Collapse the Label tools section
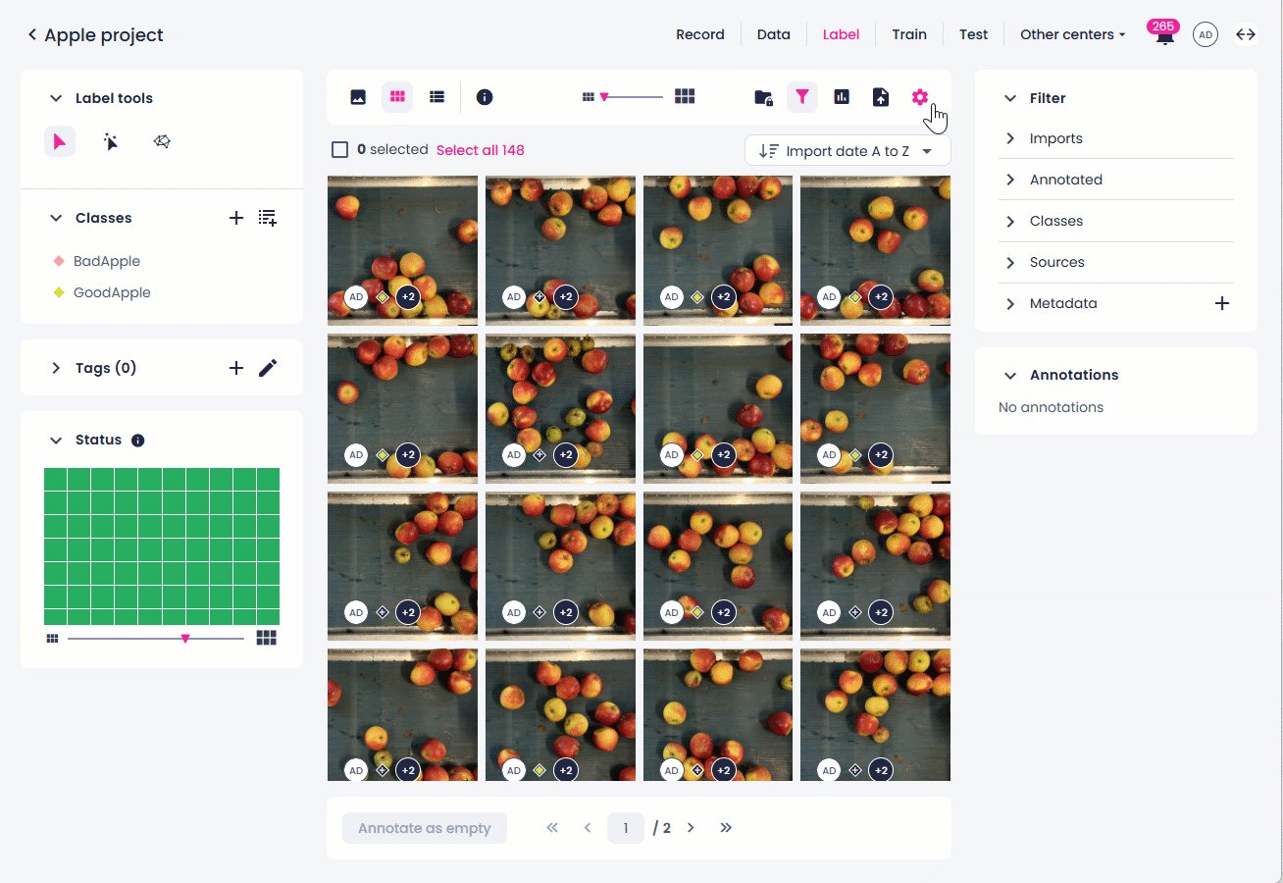Image resolution: width=1283 pixels, height=883 pixels. [x=56, y=98]
